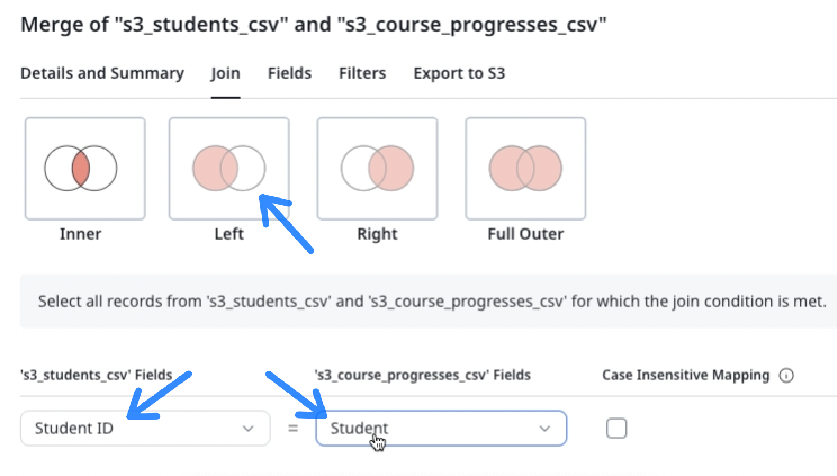837x476 pixels.
Task: Select the Inner join Venn diagram icon
Action: 85,168
